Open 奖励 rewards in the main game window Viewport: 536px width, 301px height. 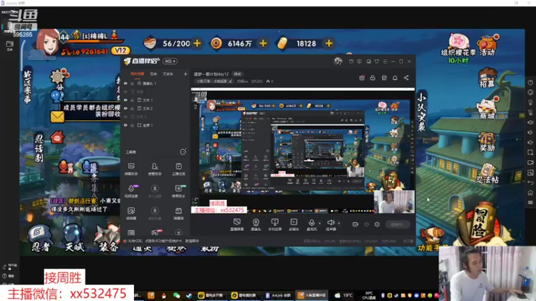[x=487, y=142]
